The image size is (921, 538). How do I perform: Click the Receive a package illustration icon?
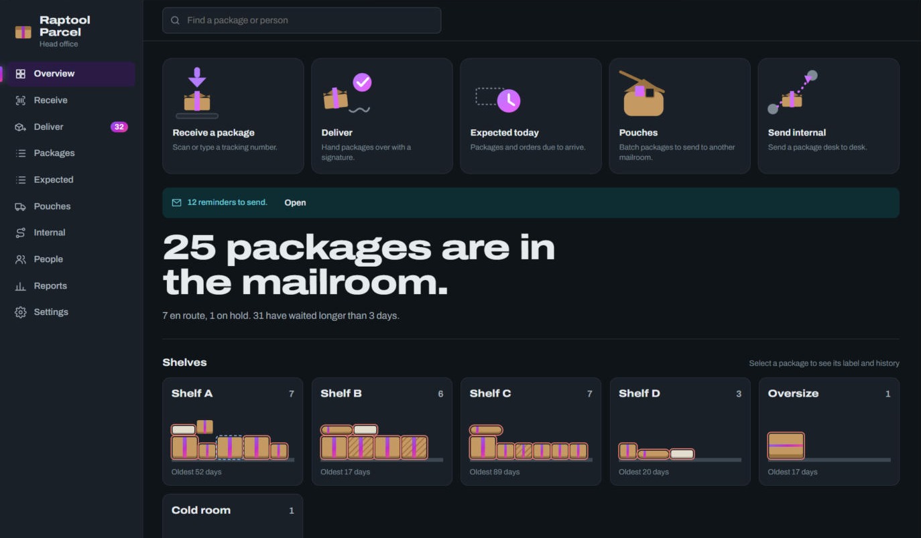(197, 93)
